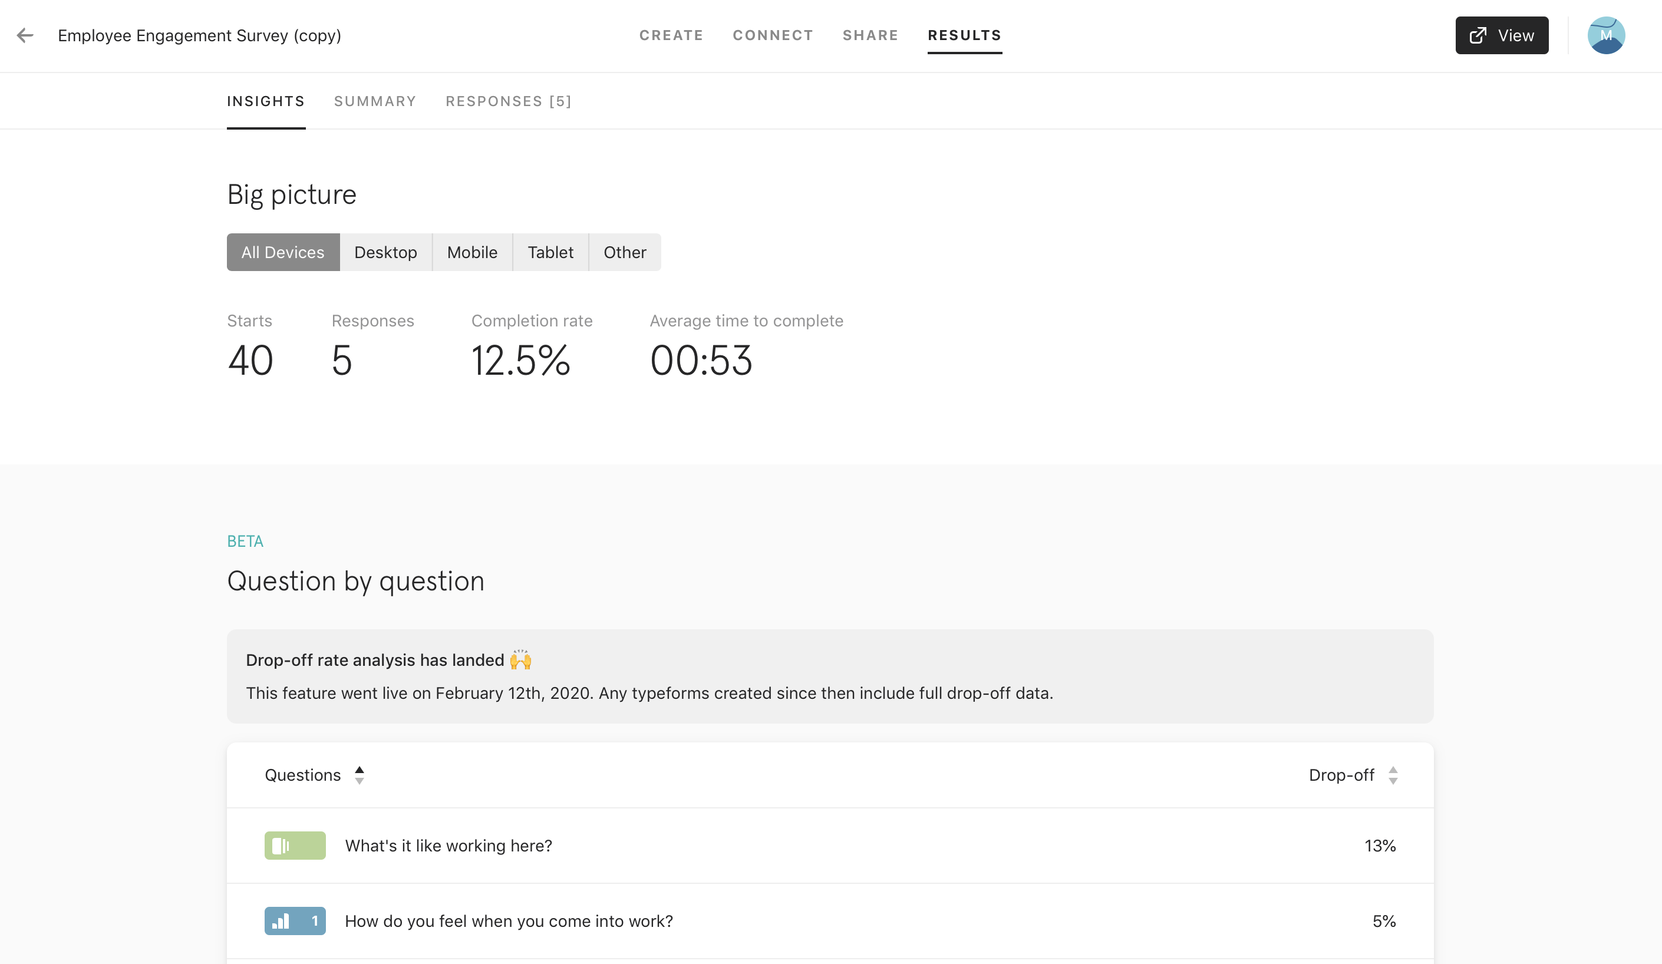Filter results by Desktop
Viewport: 1662px width, 964px height.
[x=386, y=252]
